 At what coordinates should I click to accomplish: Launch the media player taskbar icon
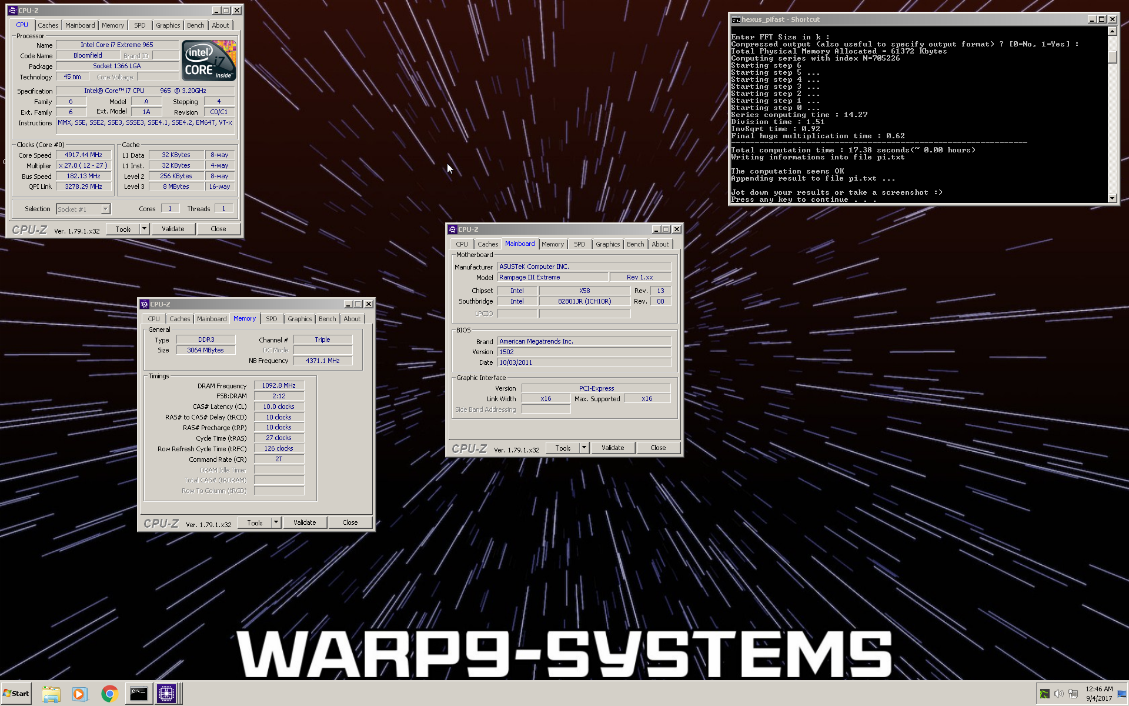pos(79,694)
